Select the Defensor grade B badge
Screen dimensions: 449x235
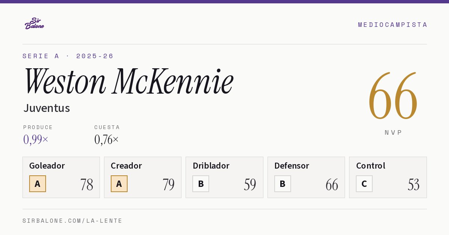tap(282, 184)
